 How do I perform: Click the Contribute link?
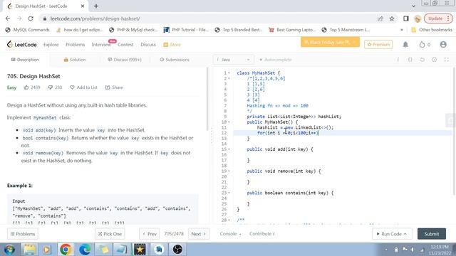[261, 234]
